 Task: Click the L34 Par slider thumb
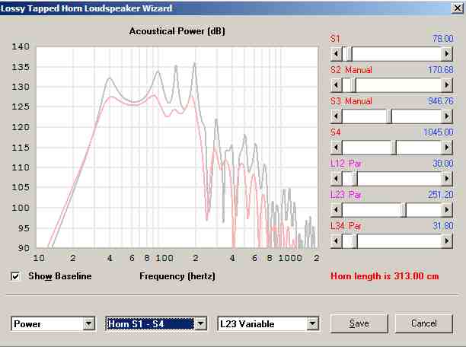(354, 241)
